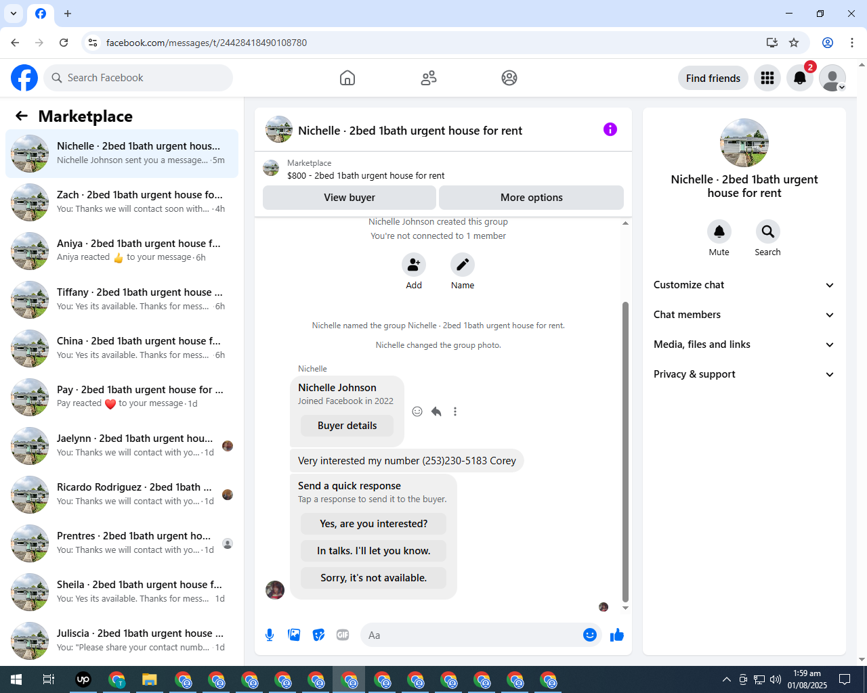Open a new browser tab
The height and width of the screenshot is (693, 867).
click(x=68, y=14)
